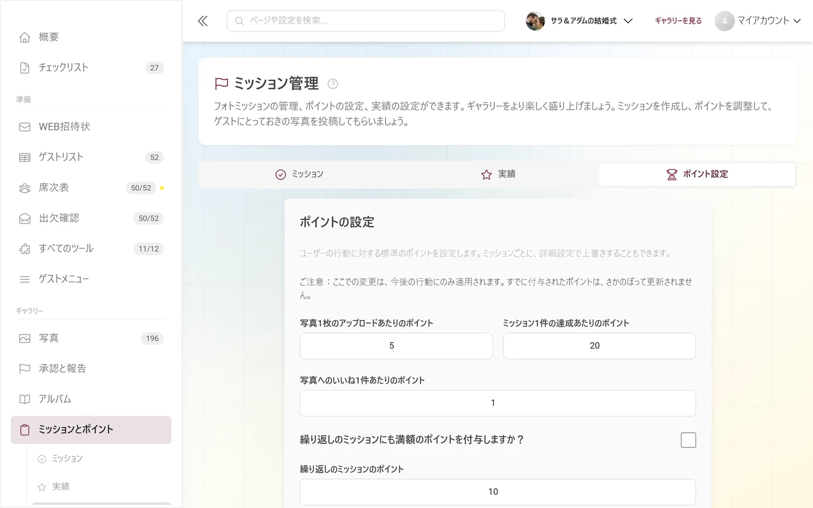Click the book icon for アルバム
Image resolution: width=813 pixels, height=508 pixels.
[25, 400]
